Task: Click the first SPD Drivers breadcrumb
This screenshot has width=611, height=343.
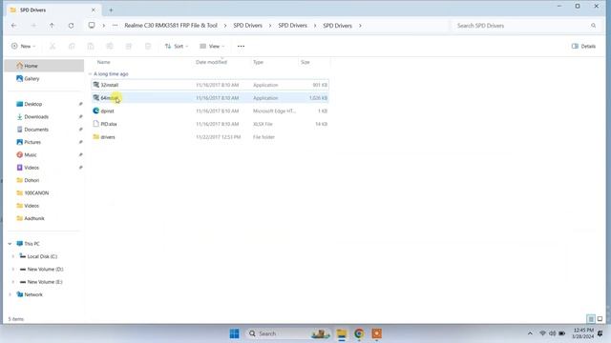Action: click(x=248, y=26)
